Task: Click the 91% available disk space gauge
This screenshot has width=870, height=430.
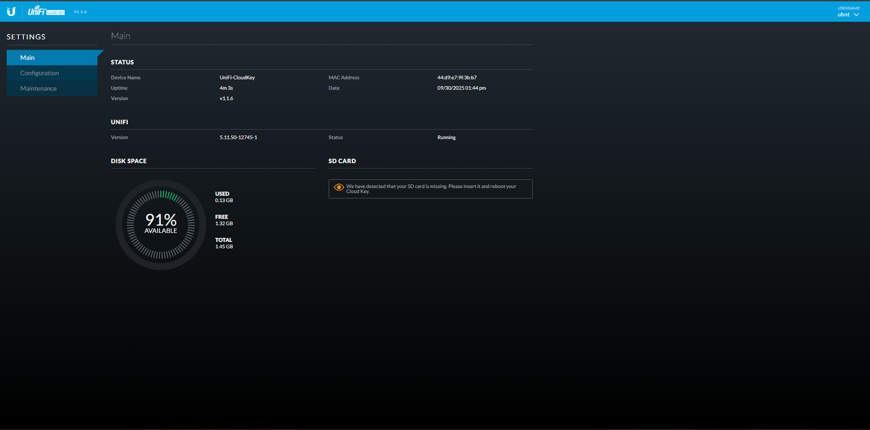Action: 160,224
